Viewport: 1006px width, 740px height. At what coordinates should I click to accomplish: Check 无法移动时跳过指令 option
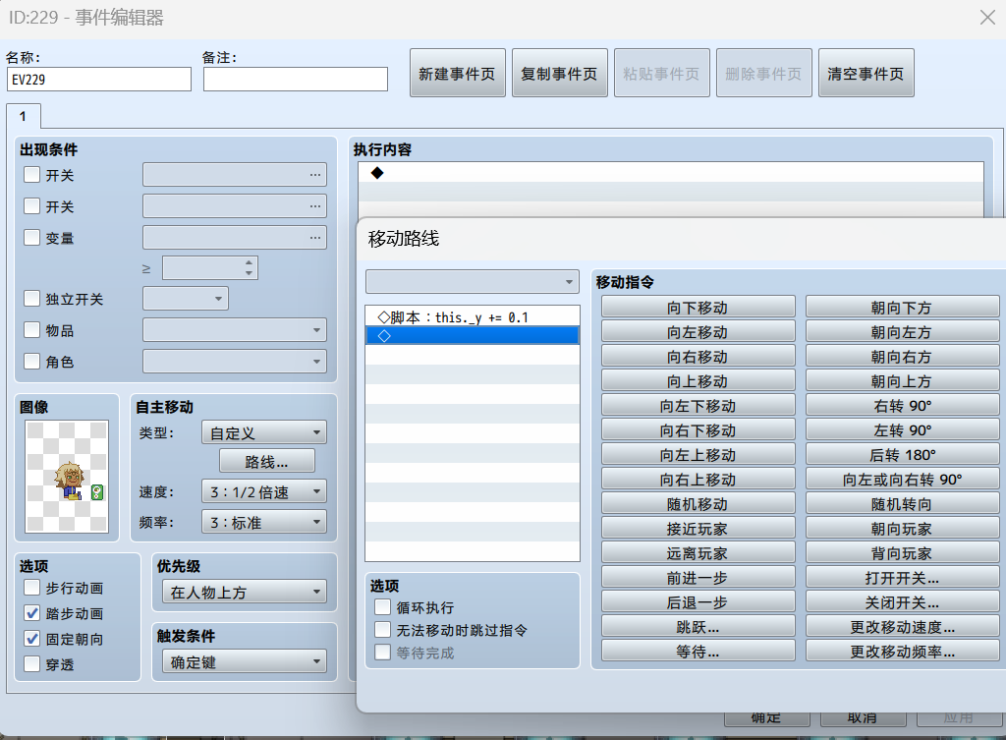tap(382, 630)
